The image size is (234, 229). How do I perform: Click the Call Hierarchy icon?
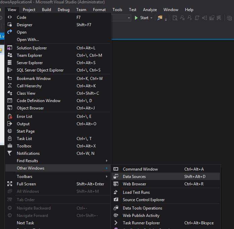click(x=10, y=86)
